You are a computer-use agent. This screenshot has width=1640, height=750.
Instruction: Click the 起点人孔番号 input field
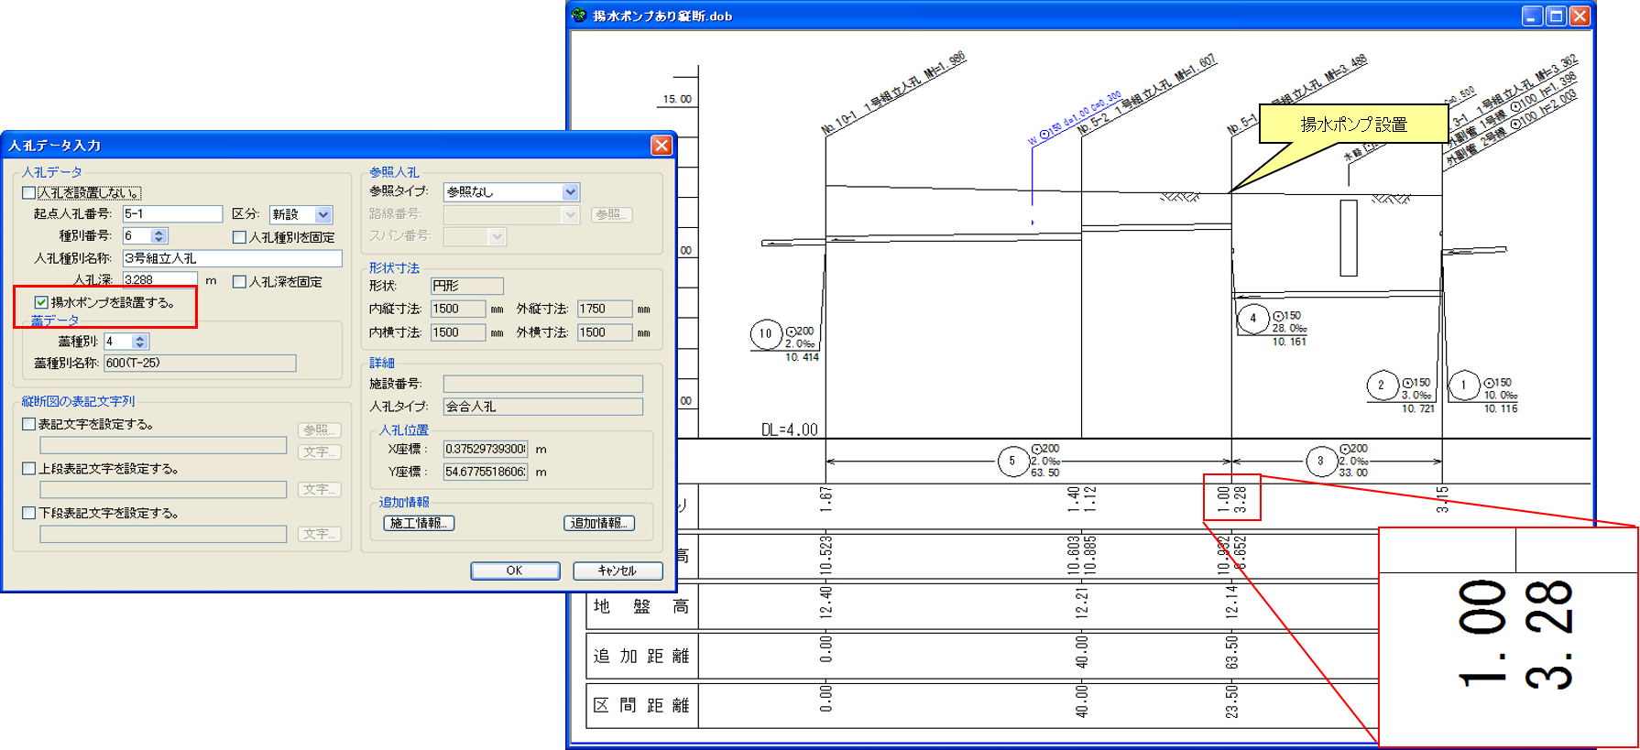(172, 214)
